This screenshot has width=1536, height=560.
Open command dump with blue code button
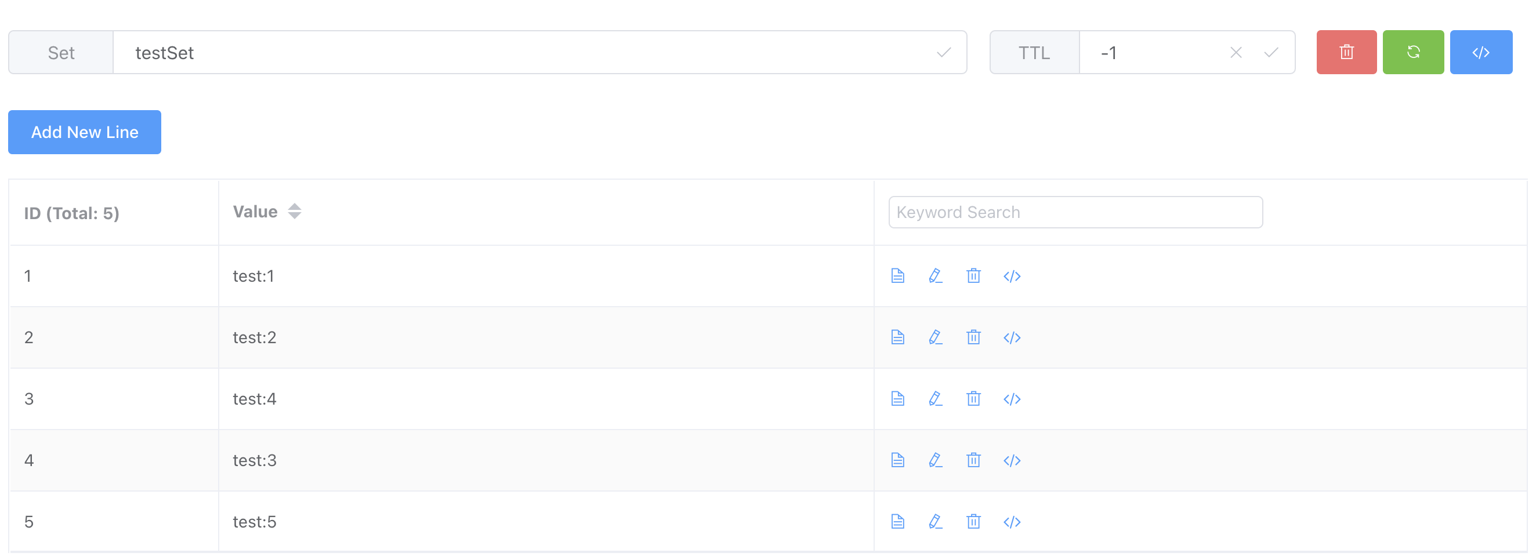1480,52
